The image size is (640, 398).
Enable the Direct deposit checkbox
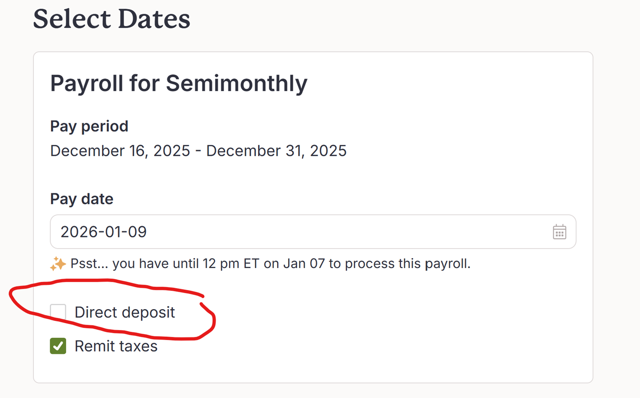pyautogui.click(x=58, y=312)
